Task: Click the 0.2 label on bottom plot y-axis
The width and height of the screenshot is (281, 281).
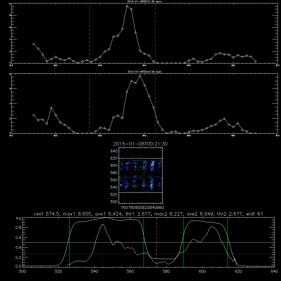Action: click(19, 257)
